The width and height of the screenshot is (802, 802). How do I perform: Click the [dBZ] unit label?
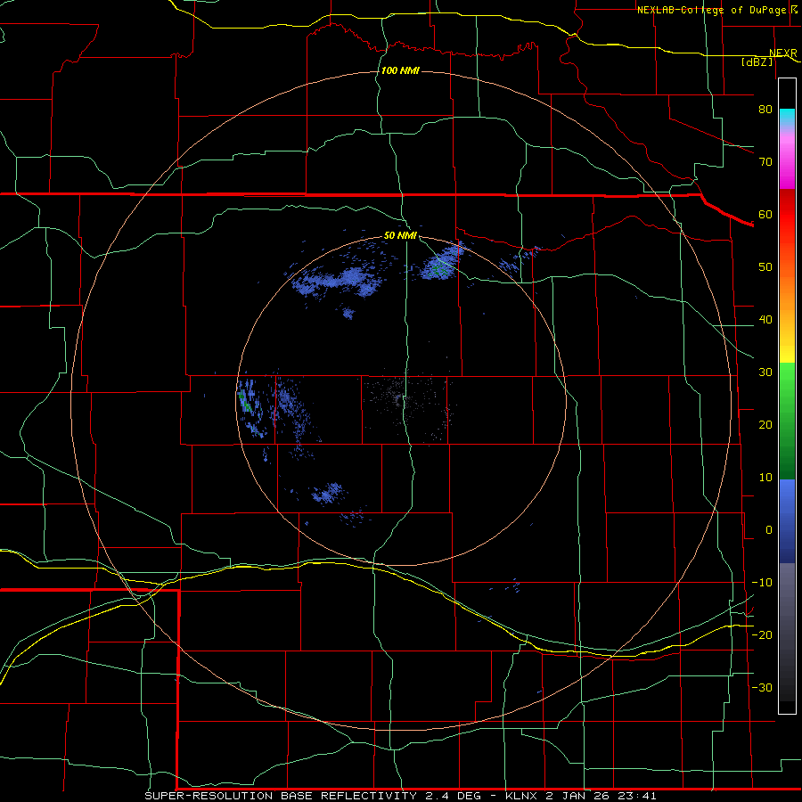click(757, 61)
